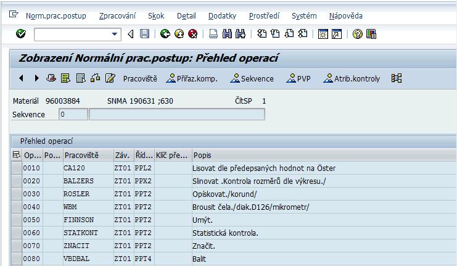Click the red Cancel icon

[192, 34]
